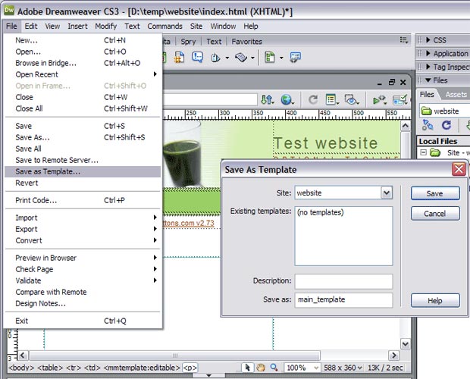Click Save to Remote Server menu item
Viewport: 470px width, 379px height.
(83, 160)
